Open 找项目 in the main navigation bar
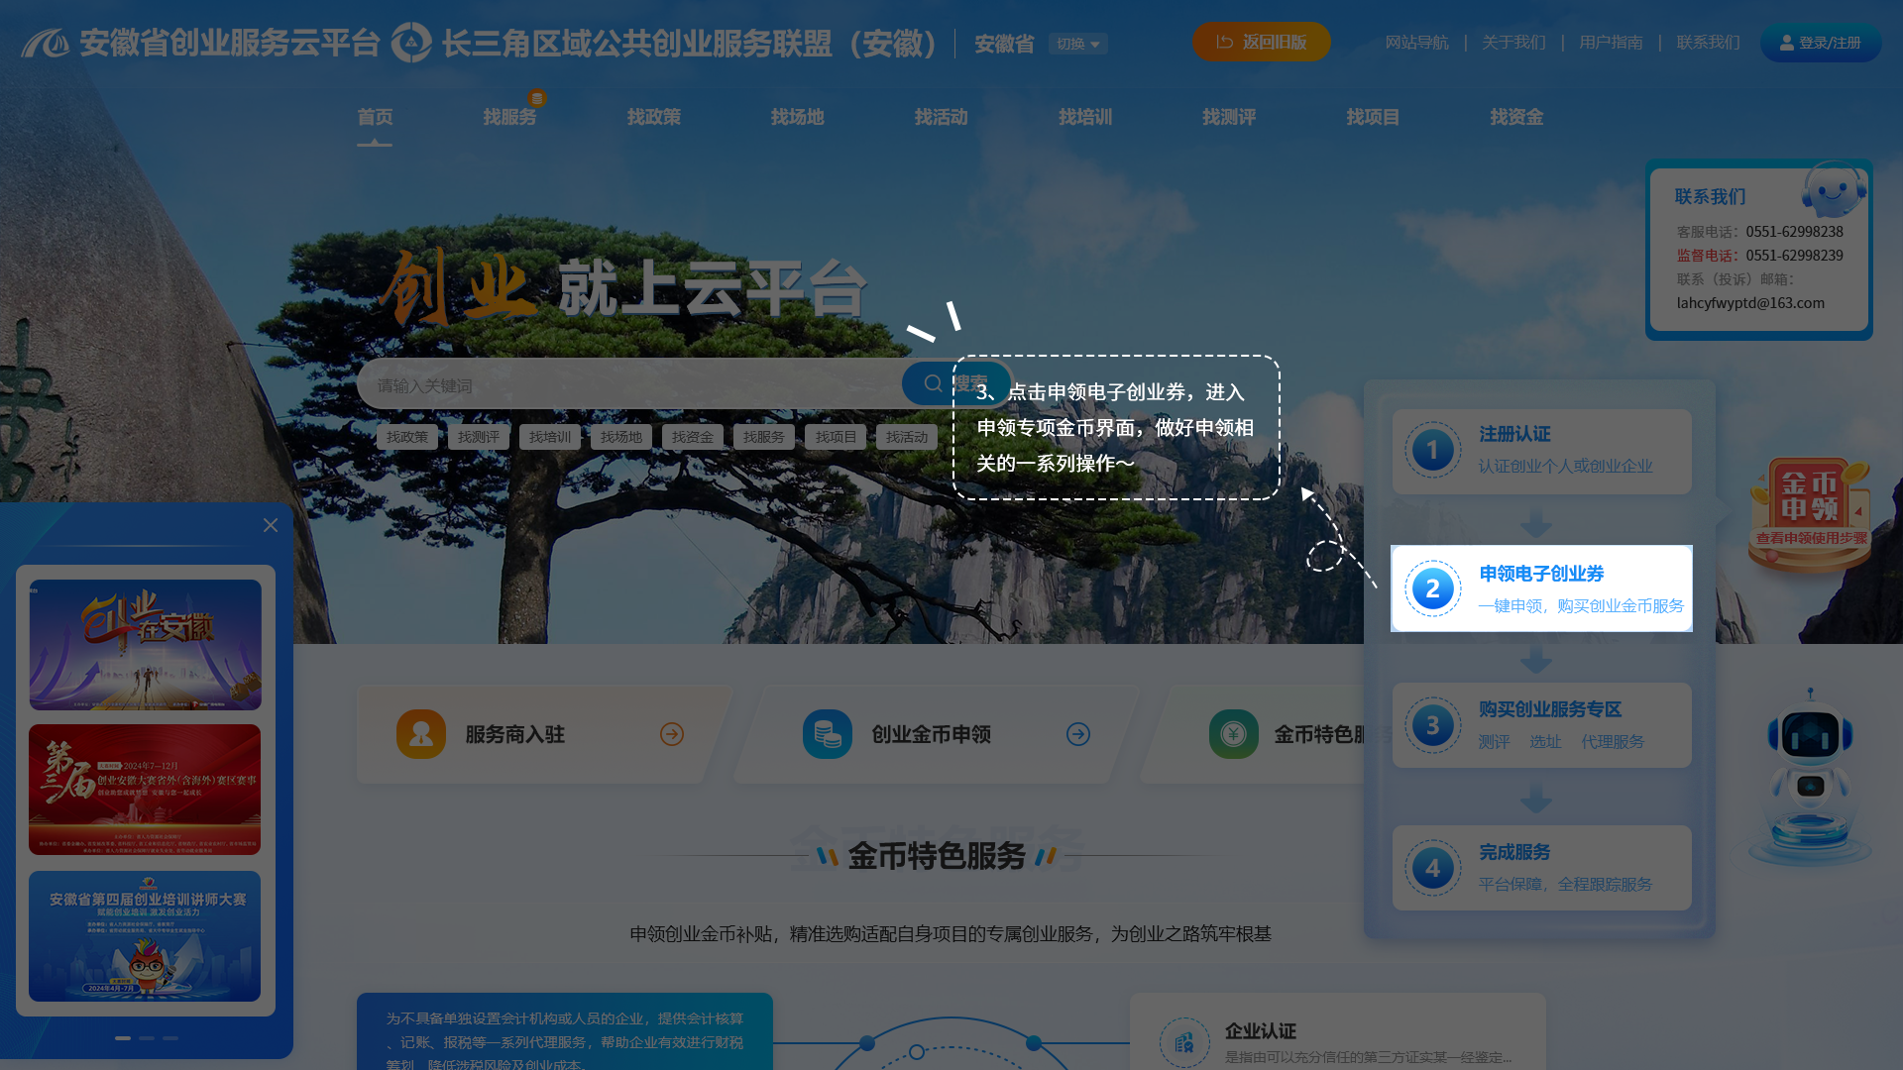The height and width of the screenshot is (1070, 1903). point(1373,117)
